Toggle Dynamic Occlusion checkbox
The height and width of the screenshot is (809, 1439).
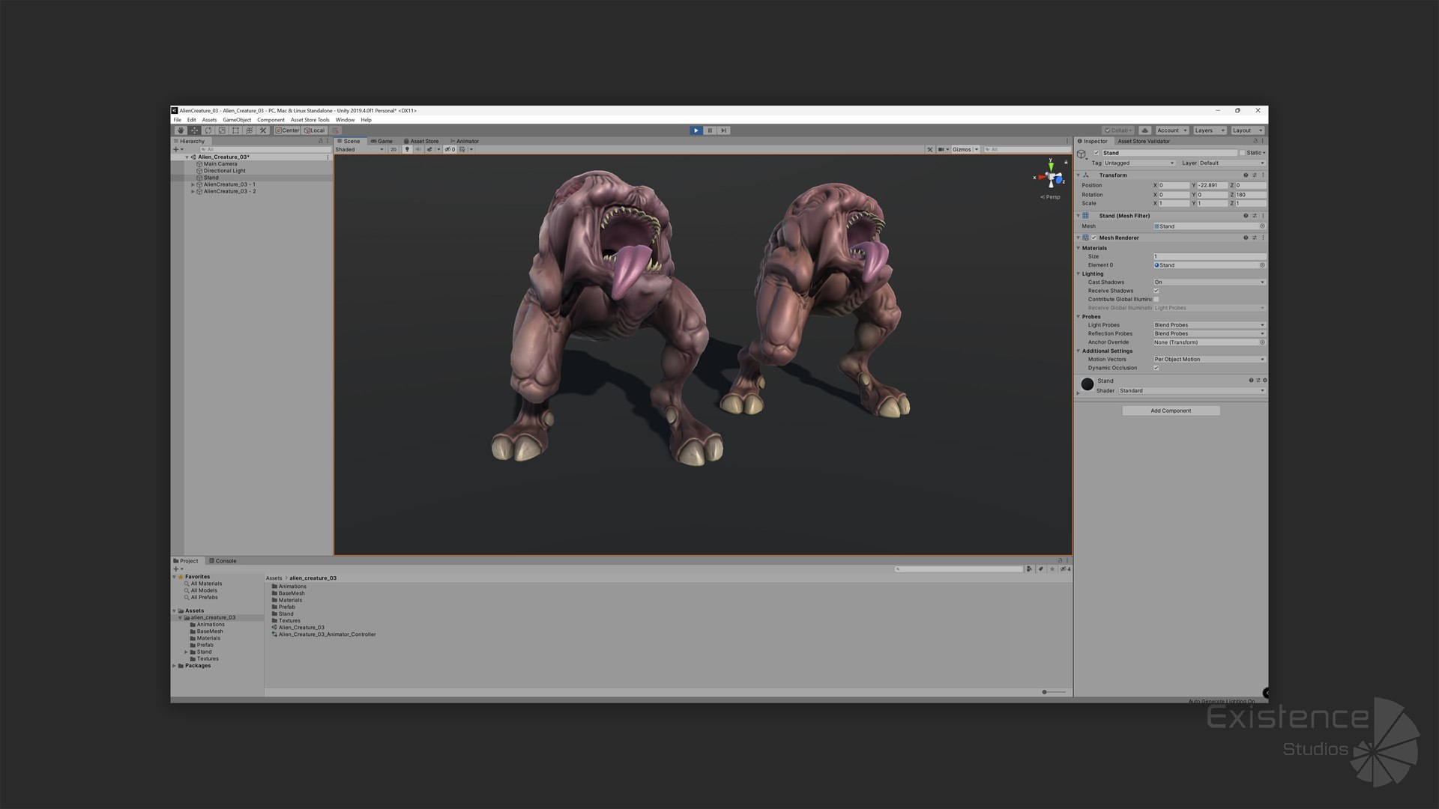click(x=1156, y=368)
